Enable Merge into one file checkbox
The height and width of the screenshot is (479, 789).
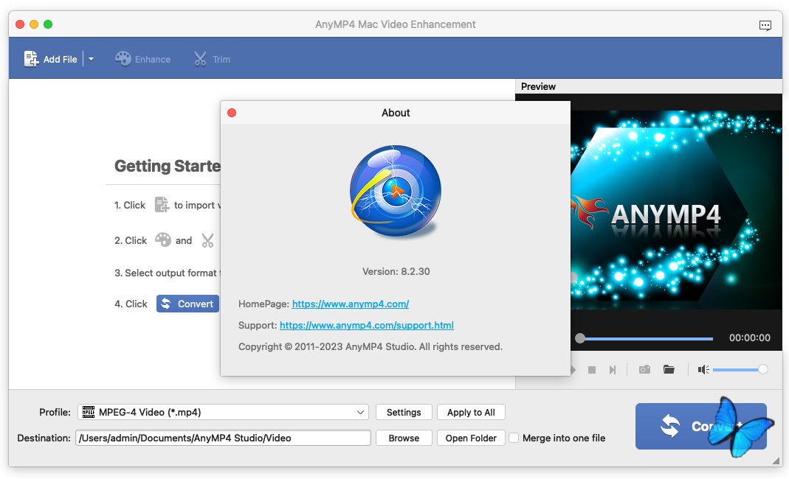point(514,438)
